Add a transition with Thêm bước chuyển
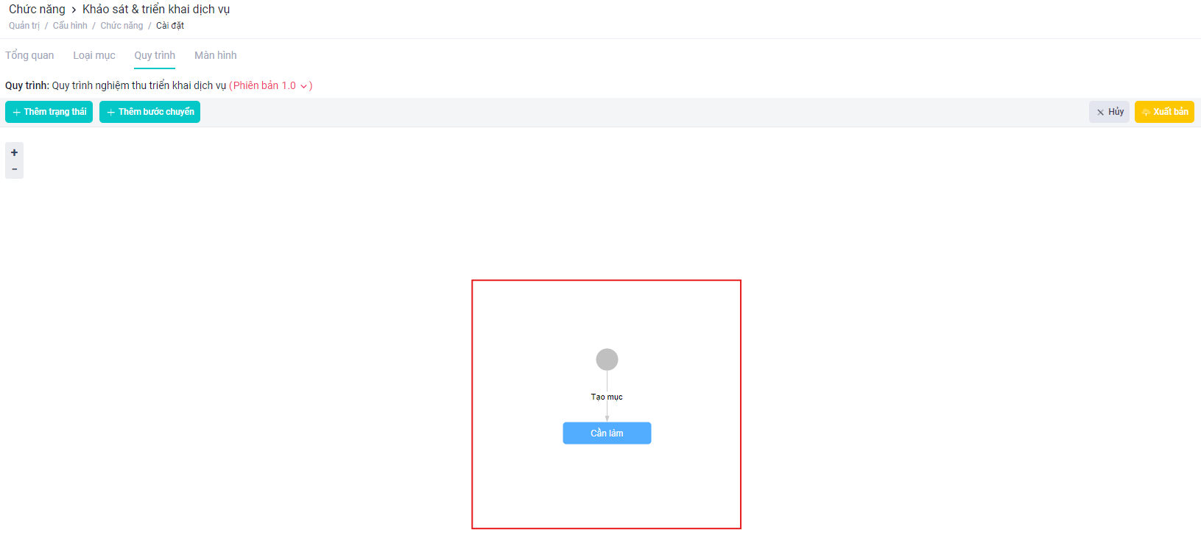The height and width of the screenshot is (552, 1201). pos(149,112)
